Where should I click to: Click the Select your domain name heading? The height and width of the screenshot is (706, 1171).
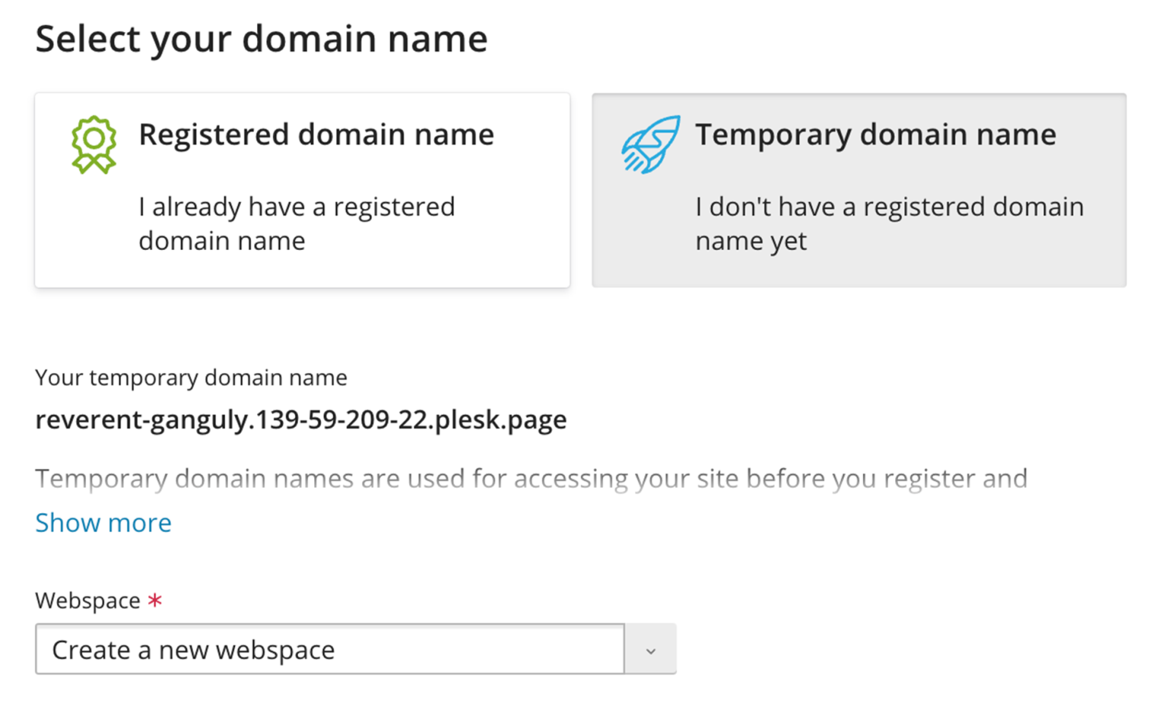(x=261, y=38)
